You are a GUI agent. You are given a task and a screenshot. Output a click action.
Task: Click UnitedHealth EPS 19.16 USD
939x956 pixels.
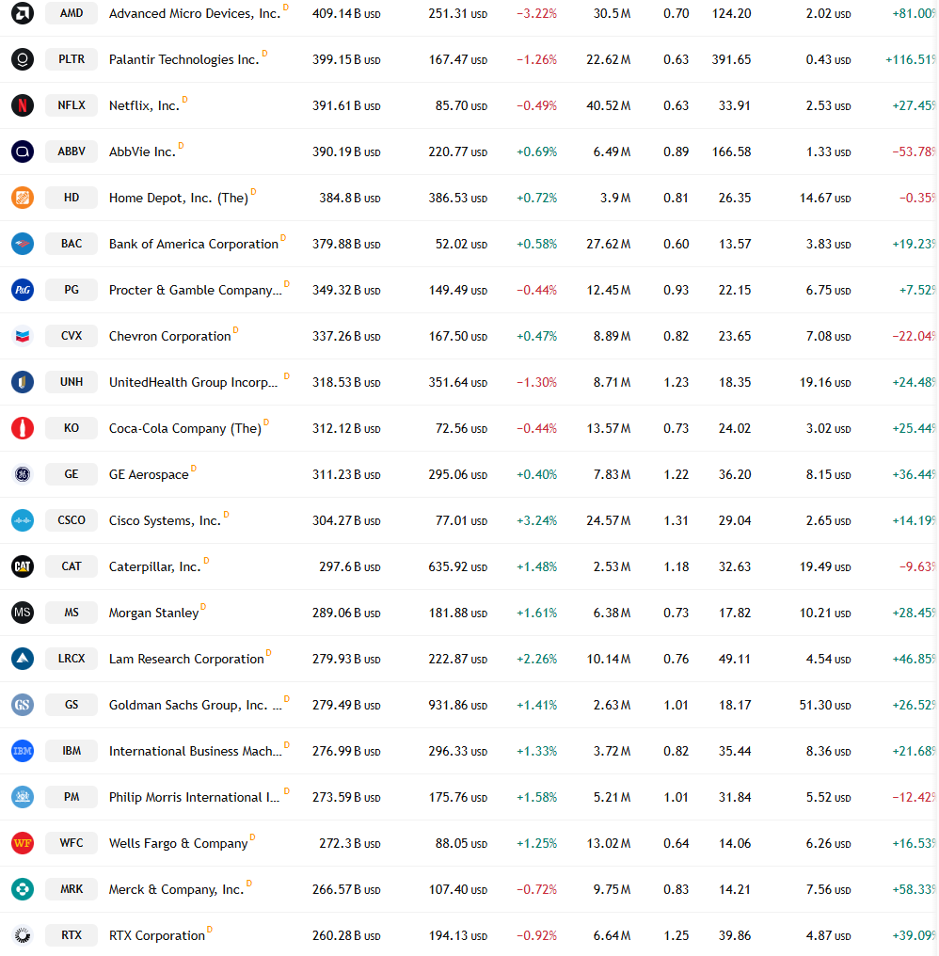pos(825,382)
